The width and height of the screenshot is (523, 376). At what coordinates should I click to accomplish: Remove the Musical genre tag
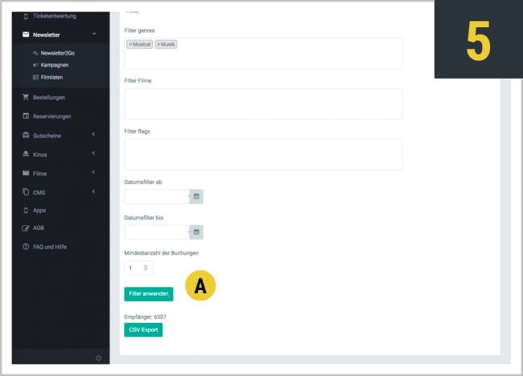130,44
